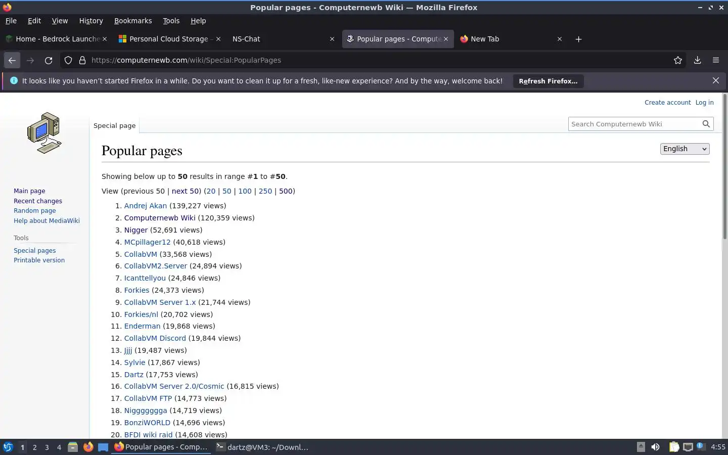Open the Special pages tools link

[x=34, y=250]
